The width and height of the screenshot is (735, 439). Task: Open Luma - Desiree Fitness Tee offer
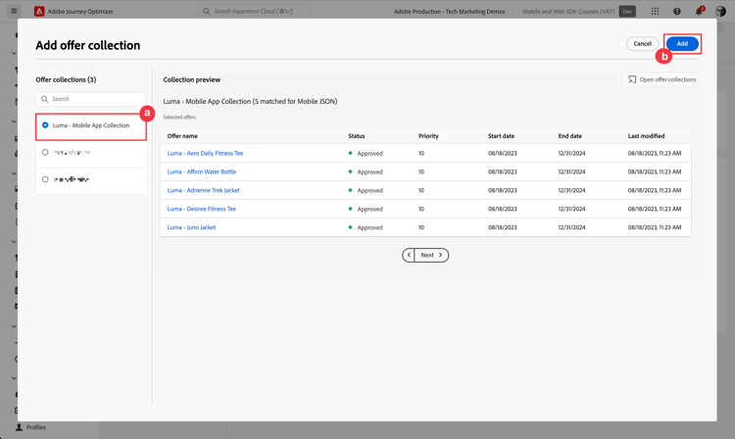coord(202,209)
